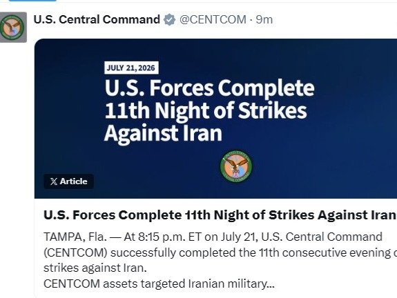Click the X logo in Article badge
The image size is (397, 298).
tap(53, 181)
